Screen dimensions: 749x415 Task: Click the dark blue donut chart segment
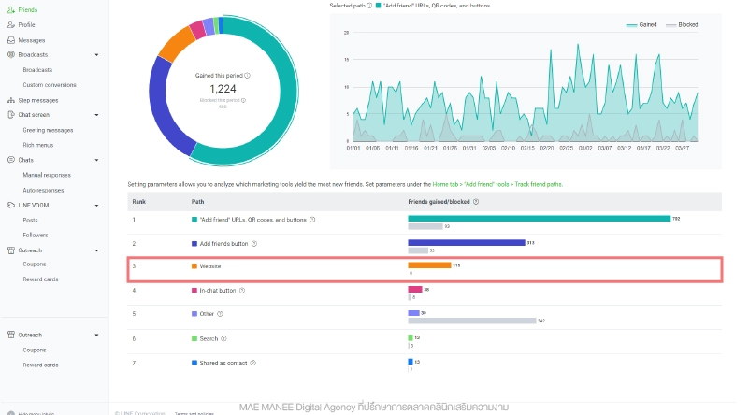pos(162,107)
